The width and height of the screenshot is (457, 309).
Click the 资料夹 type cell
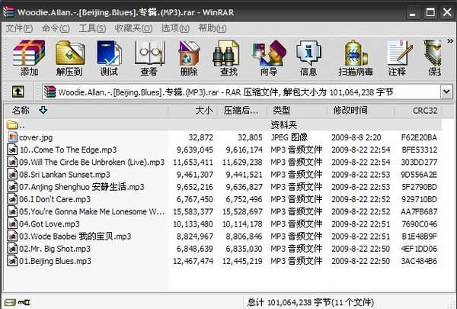point(283,125)
